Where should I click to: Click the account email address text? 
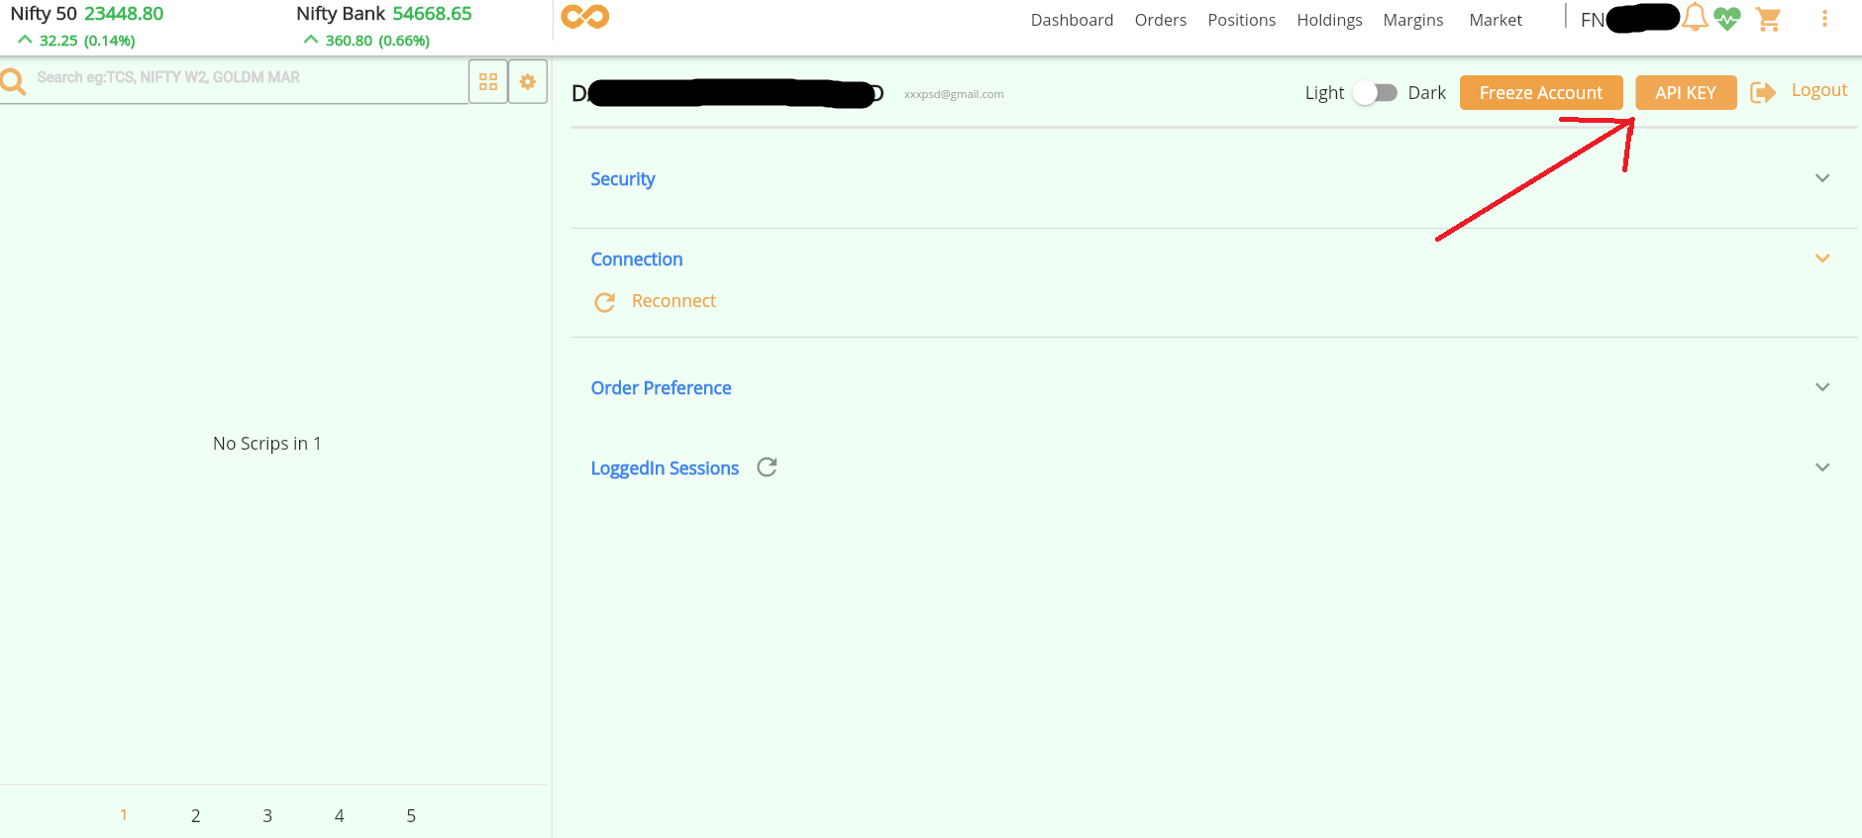coord(954,94)
